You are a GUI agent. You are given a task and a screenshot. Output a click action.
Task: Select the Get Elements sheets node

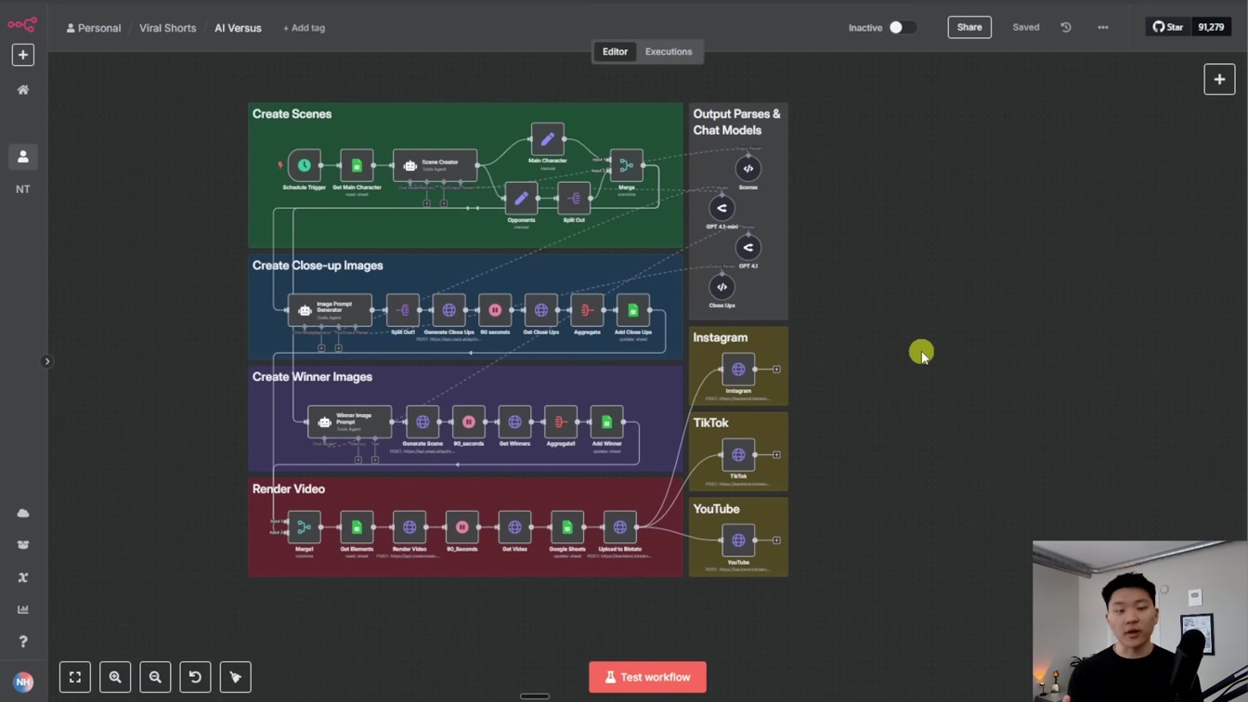[x=357, y=526]
